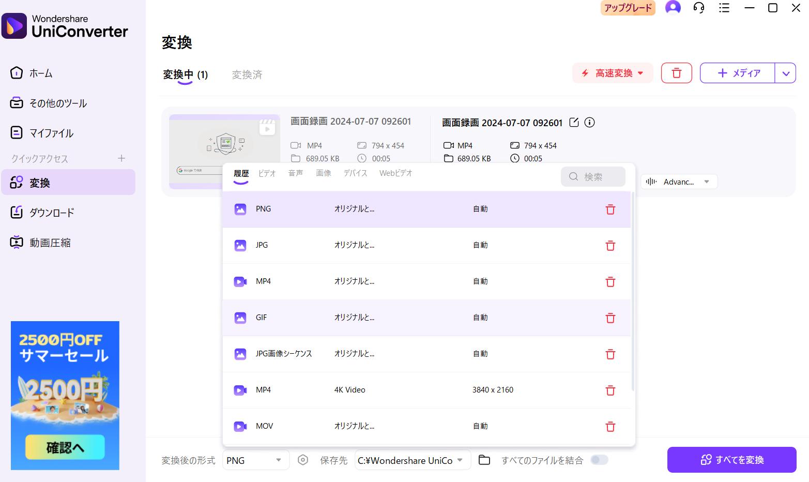Screen dimensions: 809x482
Task: Switch to the ビデオ format tab
Action: tap(267, 173)
